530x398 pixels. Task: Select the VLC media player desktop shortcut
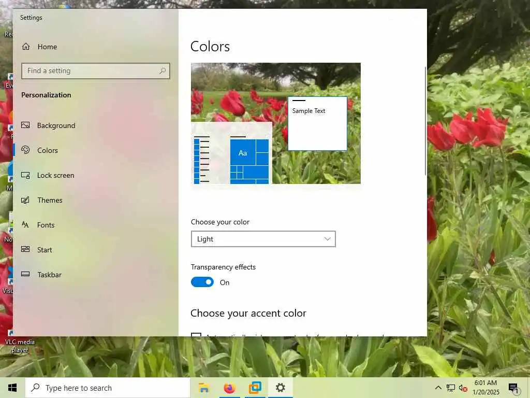[20, 342]
